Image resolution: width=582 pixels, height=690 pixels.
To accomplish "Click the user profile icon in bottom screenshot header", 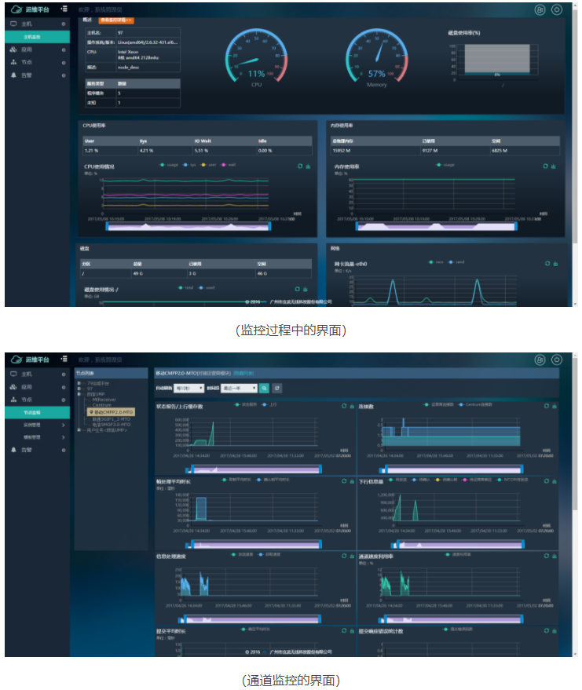I will [x=540, y=360].
